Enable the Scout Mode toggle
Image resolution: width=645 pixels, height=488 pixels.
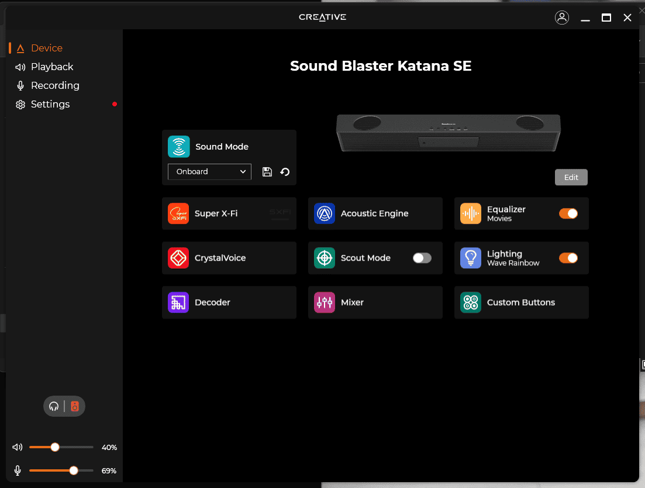422,258
